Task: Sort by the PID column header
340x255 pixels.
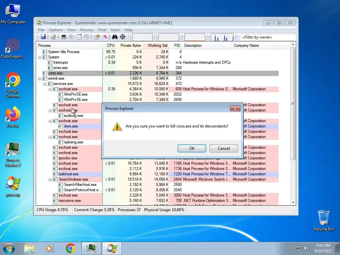Action: coord(176,45)
